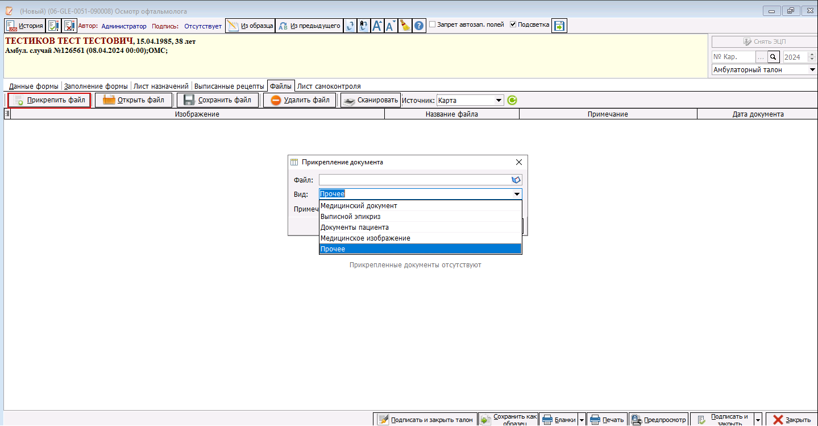
Task: Click Подписать и закрыть талон button
Action: (x=425, y=420)
